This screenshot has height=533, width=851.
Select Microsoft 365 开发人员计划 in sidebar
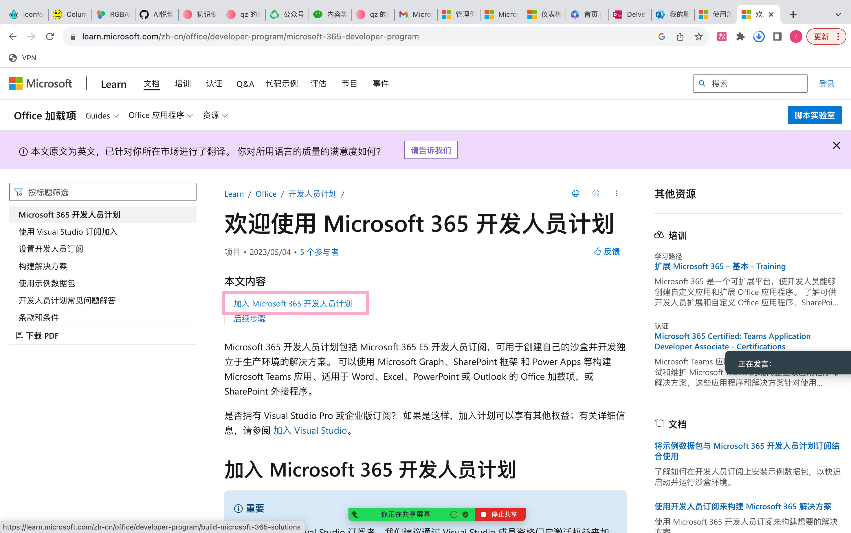coord(103,215)
